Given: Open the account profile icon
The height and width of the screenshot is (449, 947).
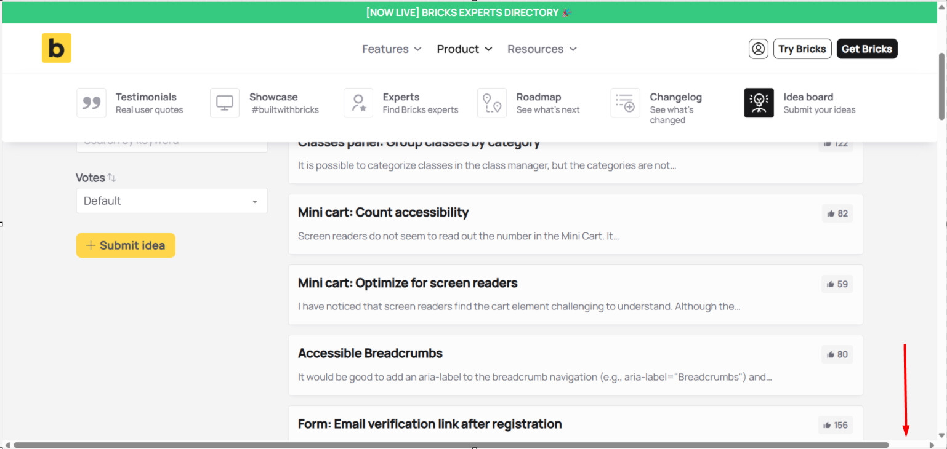Looking at the screenshot, I should pyautogui.click(x=758, y=49).
